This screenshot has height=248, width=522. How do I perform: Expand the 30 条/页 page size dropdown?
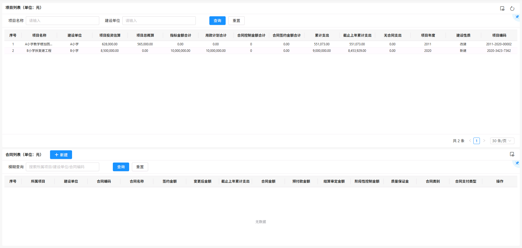(502, 141)
